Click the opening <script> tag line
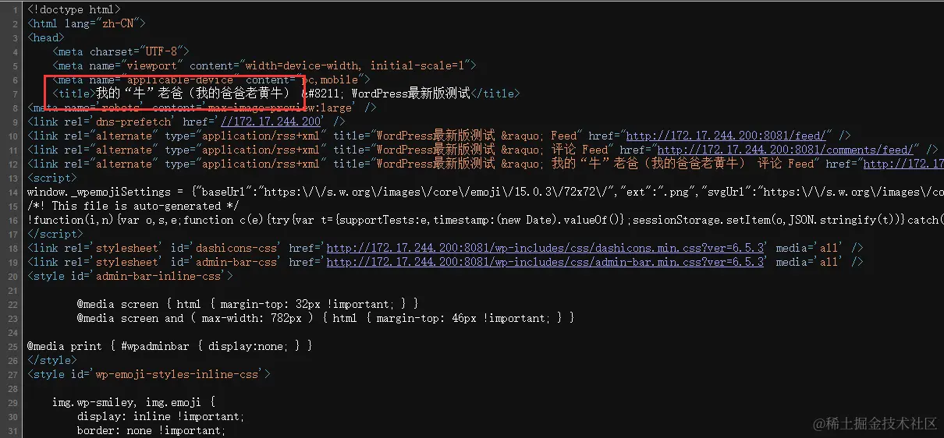Image resolution: width=944 pixels, height=438 pixels. pos(52,178)
